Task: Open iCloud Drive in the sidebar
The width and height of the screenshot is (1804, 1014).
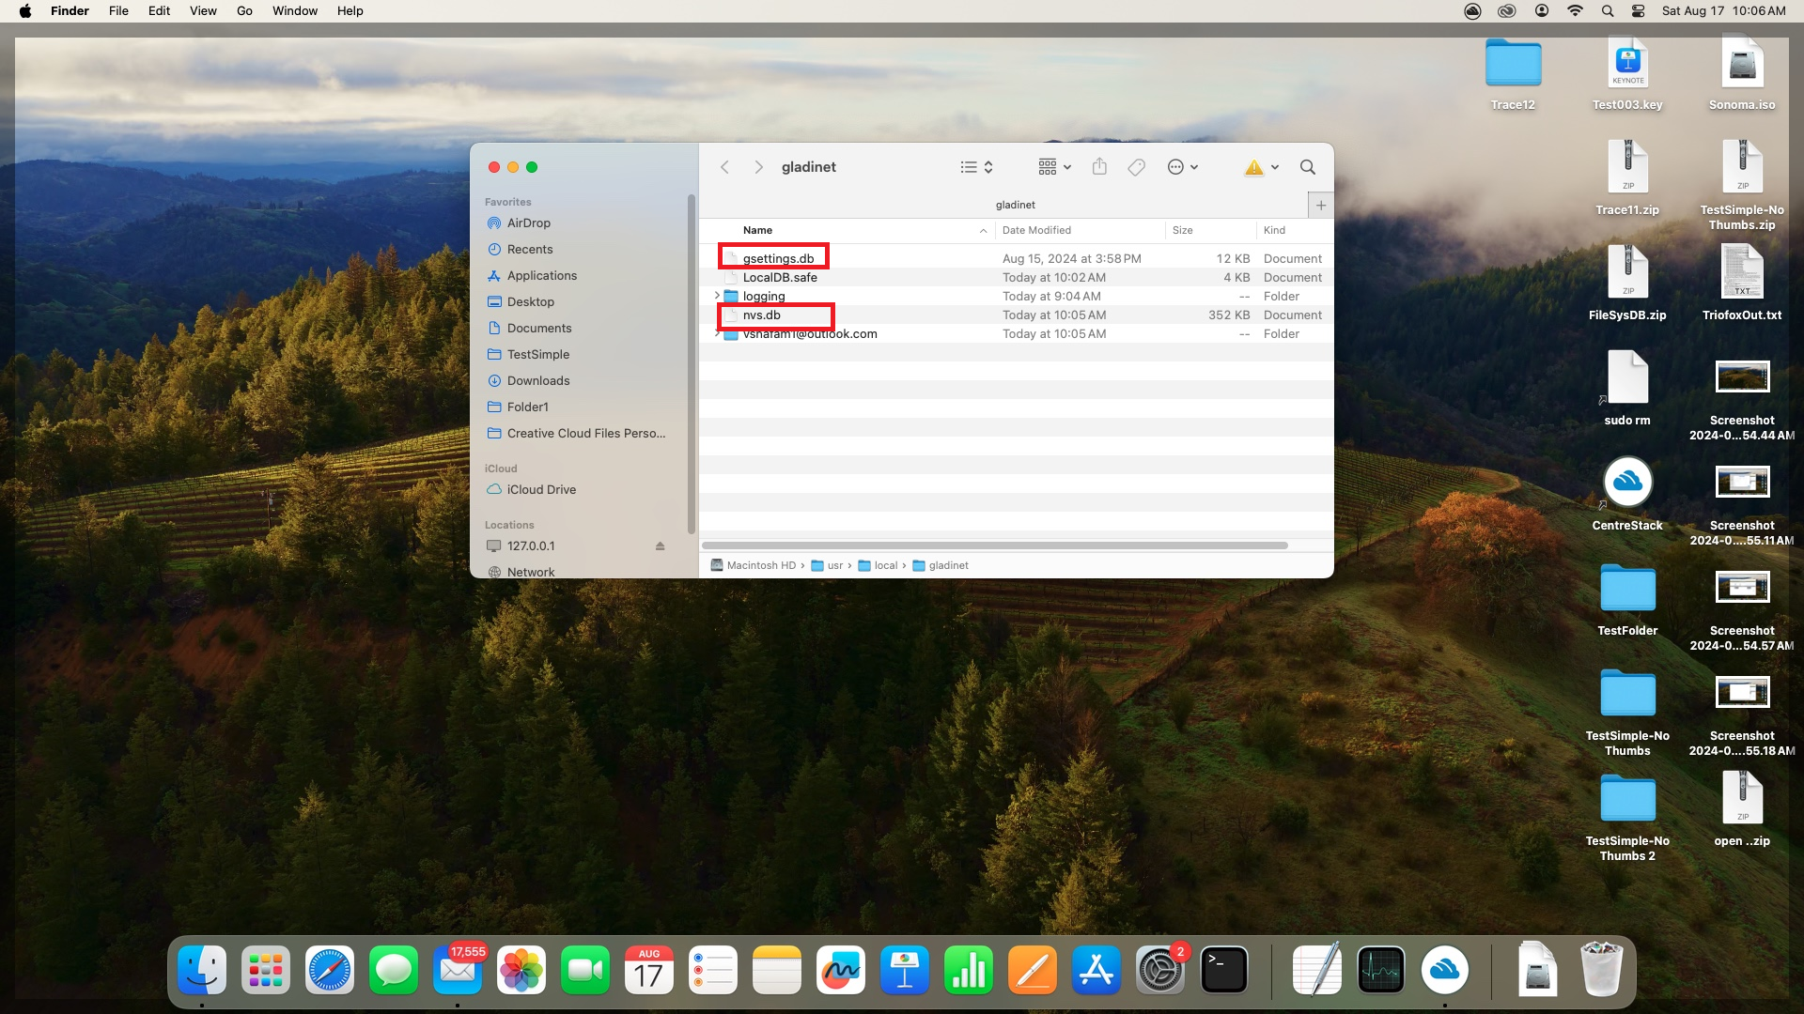Action: pos(541,489)
